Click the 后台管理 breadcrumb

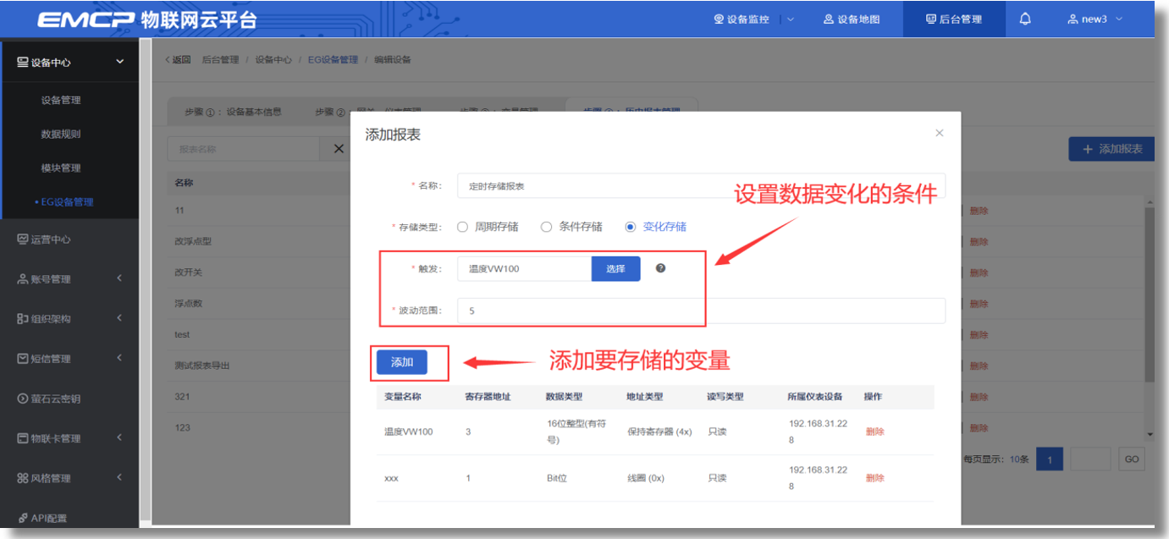pos(220,60)
